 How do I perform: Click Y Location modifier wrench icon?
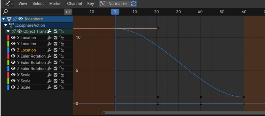pyautogui.click(x=49, y=44)
